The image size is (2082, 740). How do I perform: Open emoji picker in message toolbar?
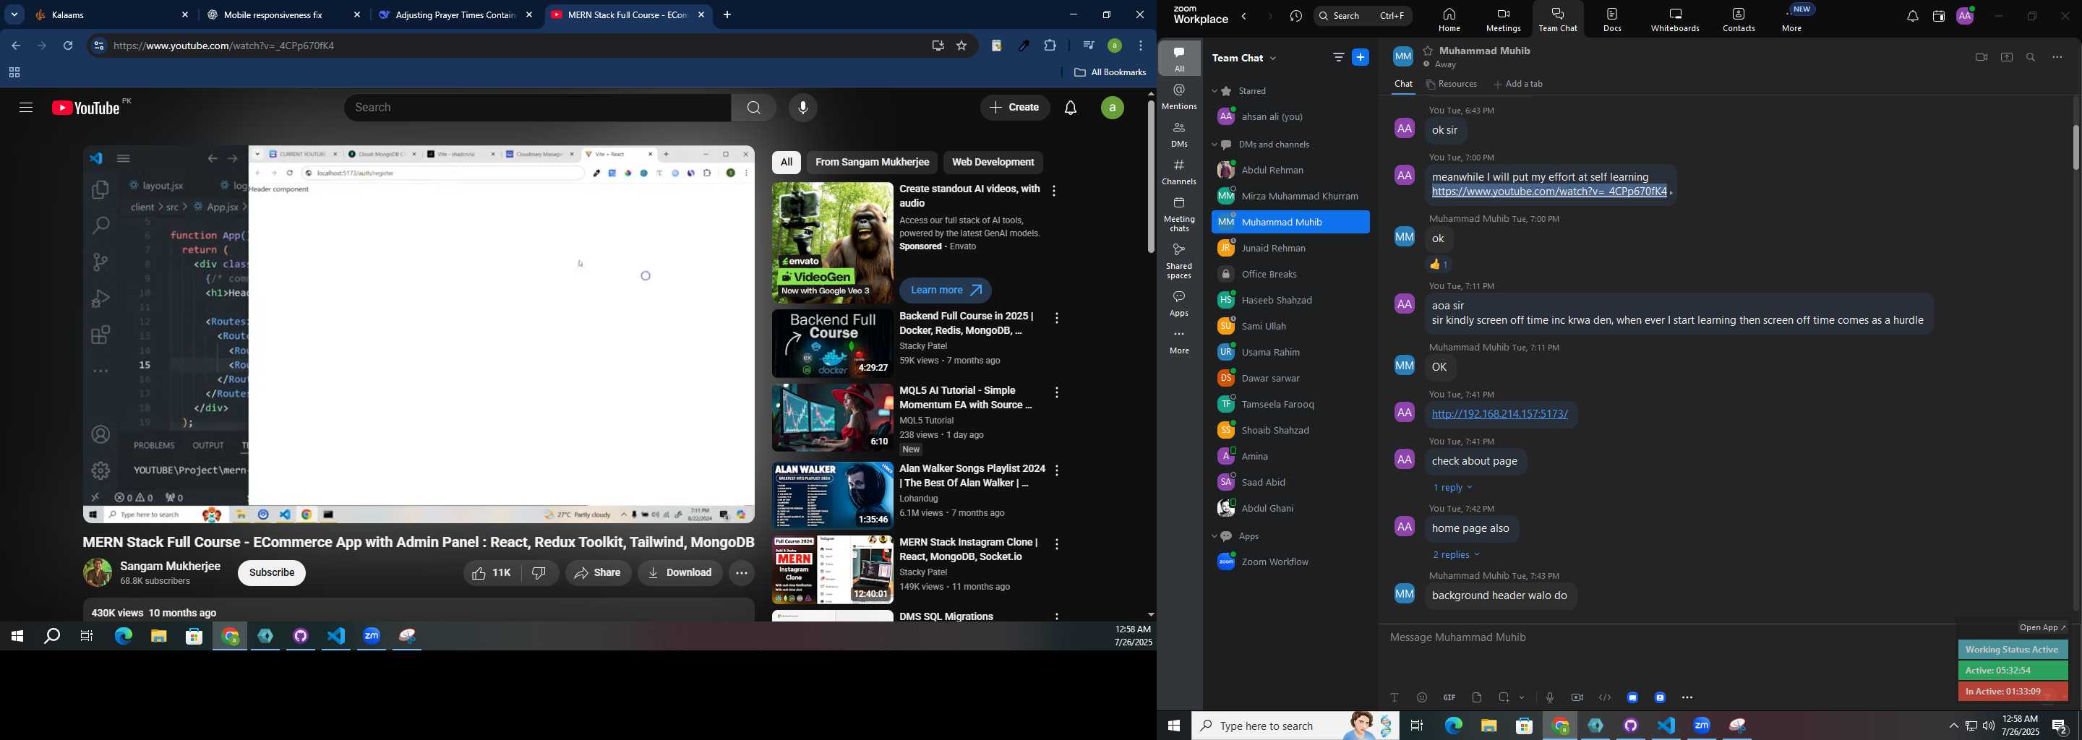1422,697
